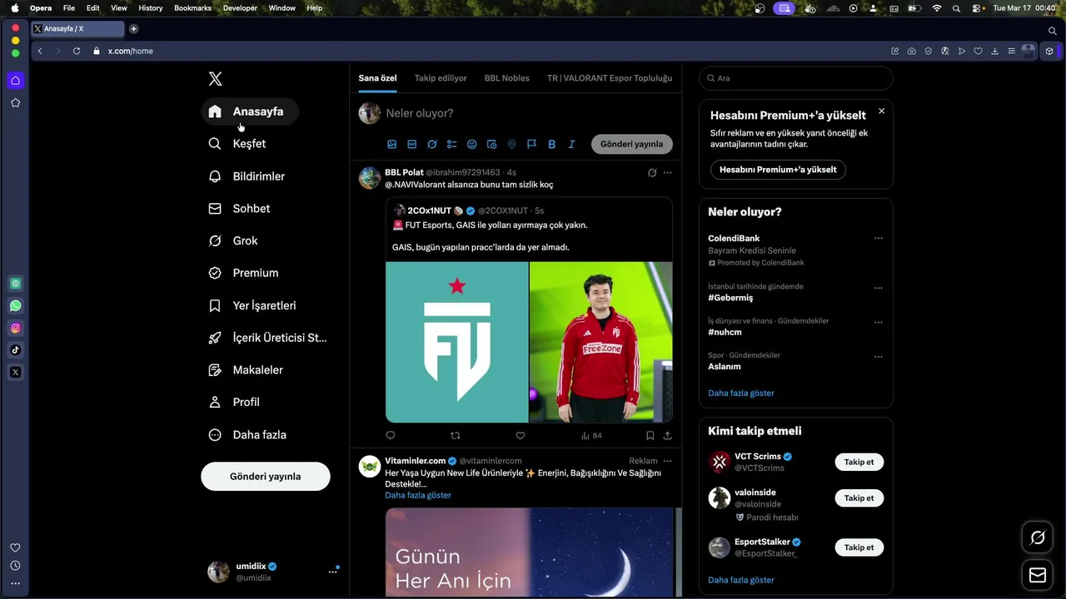Add a GIF using the composer GIF icon

coord(412,144)
